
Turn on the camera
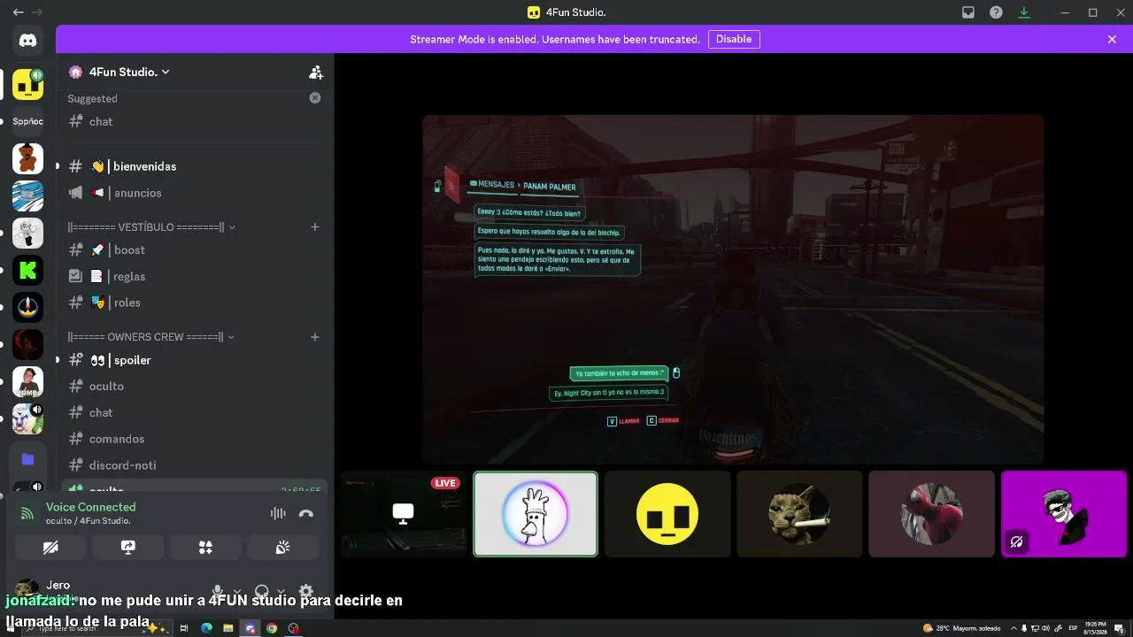(x=50, y=548)
